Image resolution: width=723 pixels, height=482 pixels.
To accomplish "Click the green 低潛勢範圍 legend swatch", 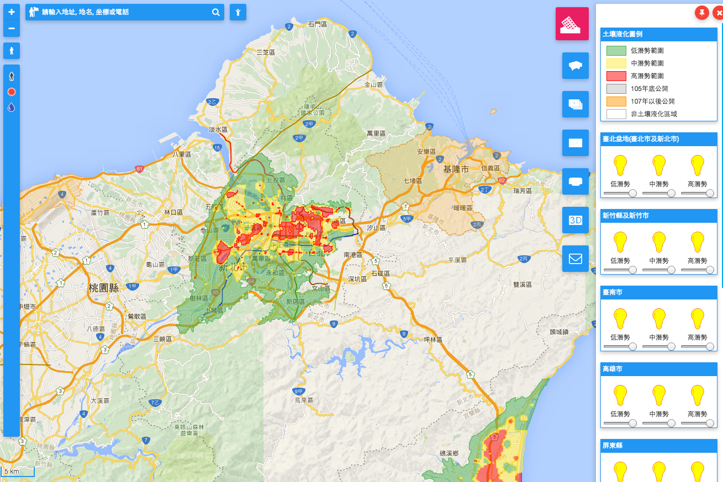I will pyautogui.click(x=616, y=50).
